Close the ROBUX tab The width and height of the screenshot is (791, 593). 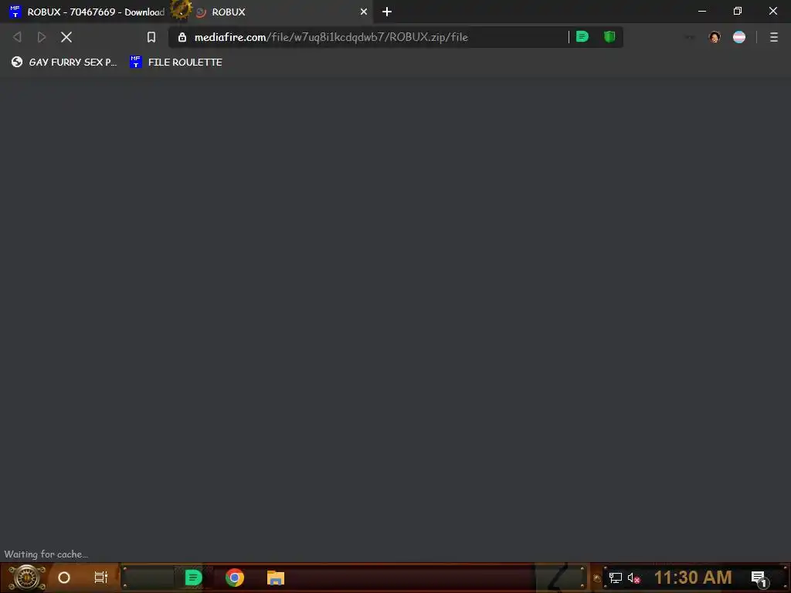click(364, 12)
